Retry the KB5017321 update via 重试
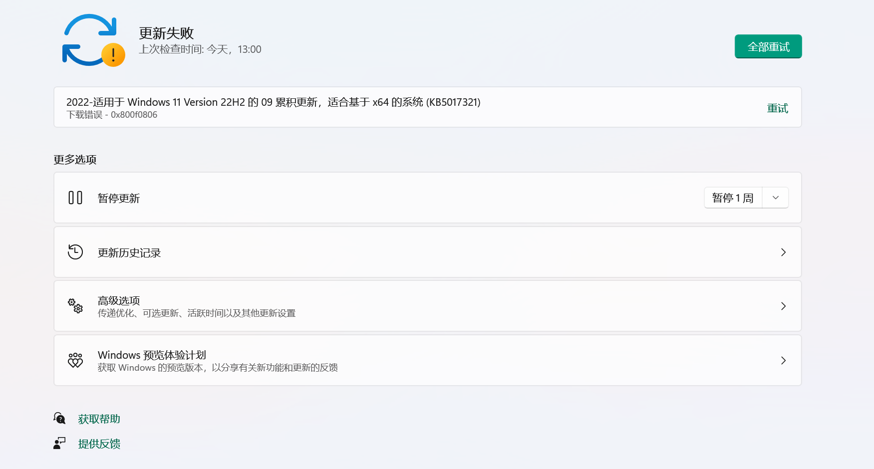Screen dimensions: 874x469 777,108
